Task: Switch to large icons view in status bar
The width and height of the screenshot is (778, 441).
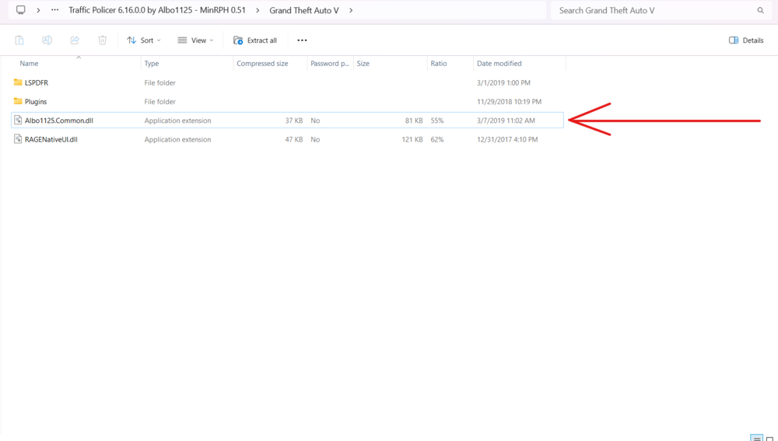Action: (770, 438)
